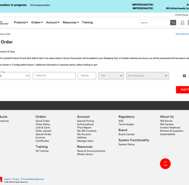Open Certificates footer link
Image resolution: width=189 pixels, height=185 pixels.
42,141
